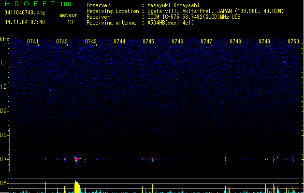Image resolution: width=304 pixels, height=193 pixels.
Task: Click the meteor label
Action: point(69,15)
